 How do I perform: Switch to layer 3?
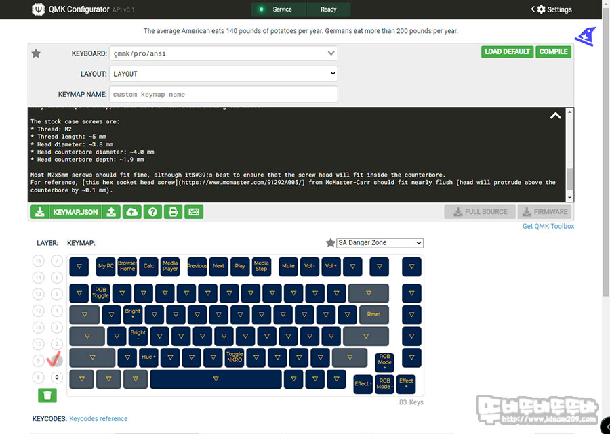57,327
